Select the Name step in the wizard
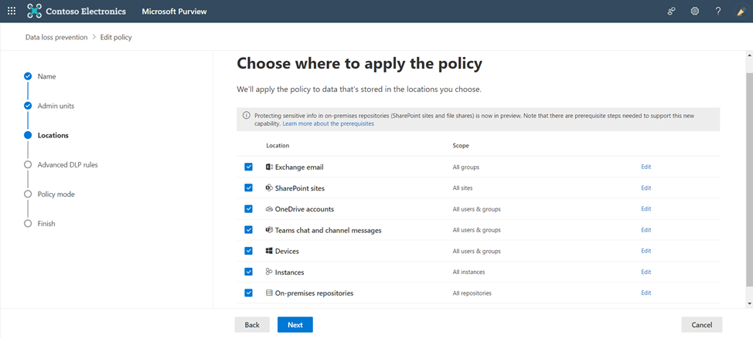The image size is (753, 338). pyautogui.click(x=46, y=76)
